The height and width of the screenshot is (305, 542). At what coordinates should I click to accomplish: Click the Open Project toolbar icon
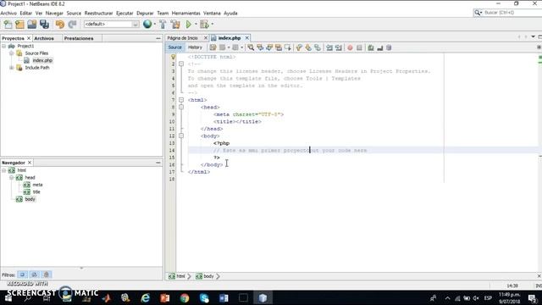click(32, 25)
